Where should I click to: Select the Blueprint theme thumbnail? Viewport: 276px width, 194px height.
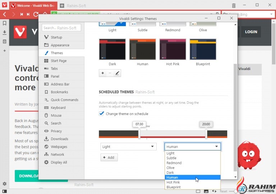coord(203,49)
